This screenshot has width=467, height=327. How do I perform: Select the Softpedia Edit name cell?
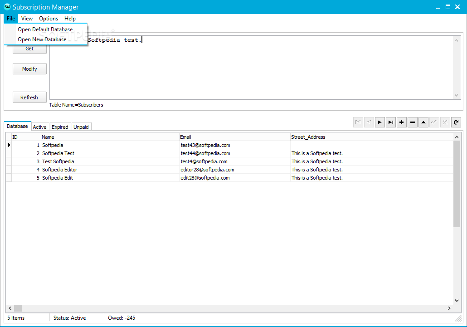pos(110,178)
